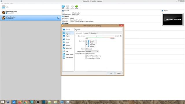This screenshot has height=104, width=185.
Task: Click Cancel in the Settings dialog
Action: tap(119, 73)
